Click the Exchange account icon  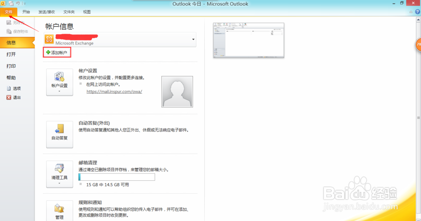tap(49, 39)
